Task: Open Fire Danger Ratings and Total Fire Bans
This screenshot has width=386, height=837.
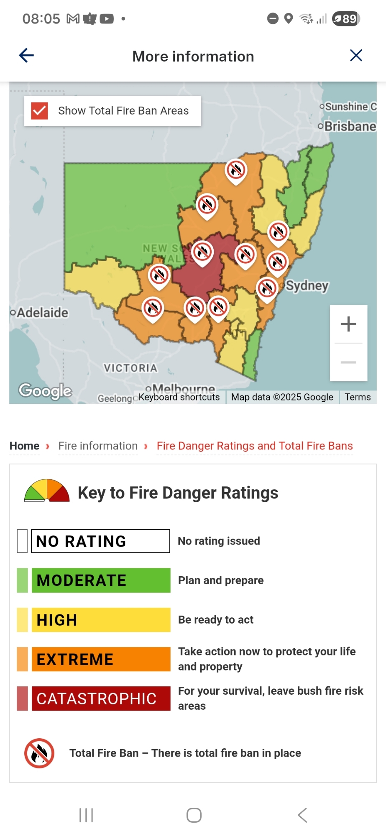Action: tap(255, 446)
